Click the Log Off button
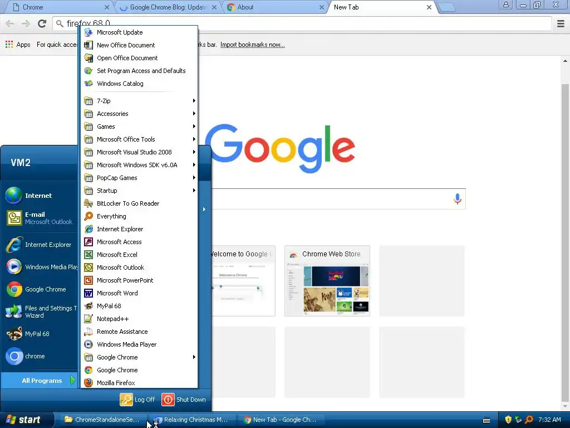This screenshot has width=570, height=428. point(137,400)
